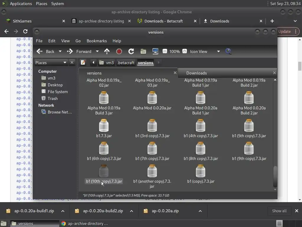Select Alpha Mod 0.0.20a Build 1.jar icon

click(201, 98)
